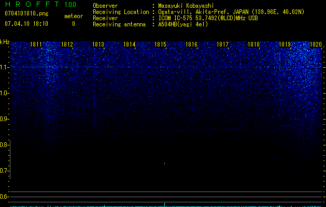Screen dimensions: 326x207
Task: Click the 0.6 kHz axis label
Action: click(x=4, y=197)
